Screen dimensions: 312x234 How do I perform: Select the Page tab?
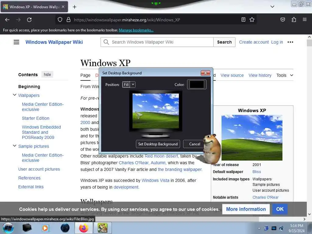pos(85,76)
